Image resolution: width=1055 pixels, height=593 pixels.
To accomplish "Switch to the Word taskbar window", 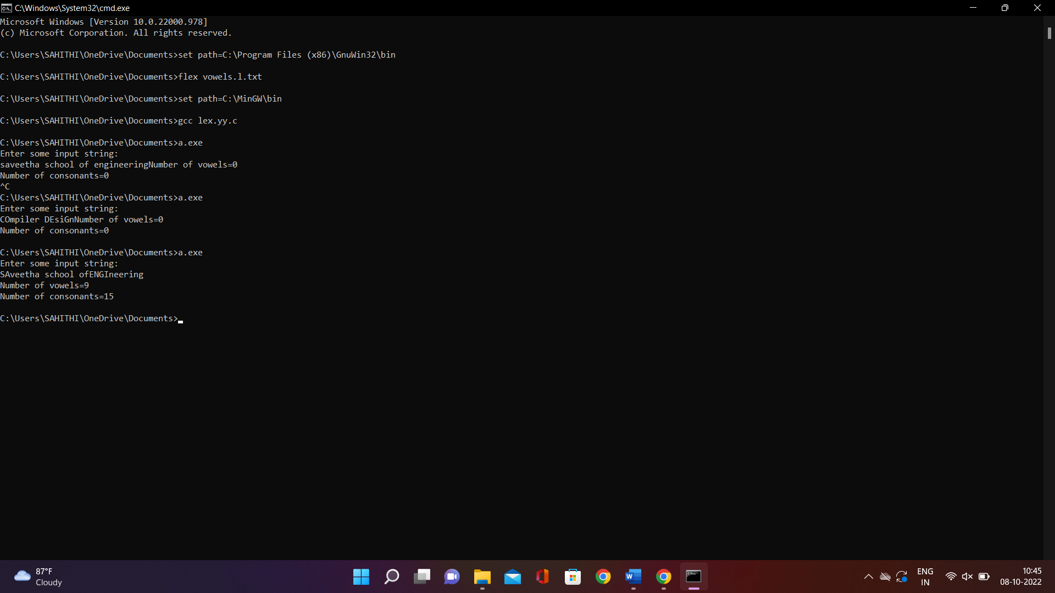I will click(x=633, y=577).
